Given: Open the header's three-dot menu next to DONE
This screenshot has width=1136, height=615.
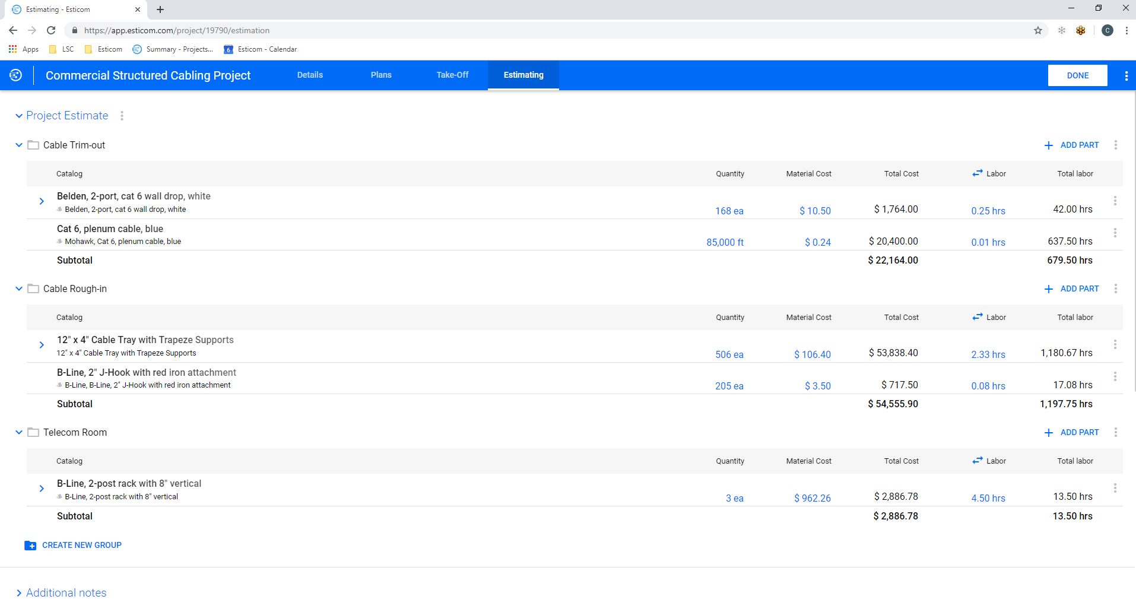Looking at the screenshot, I should pos(1127,75).
